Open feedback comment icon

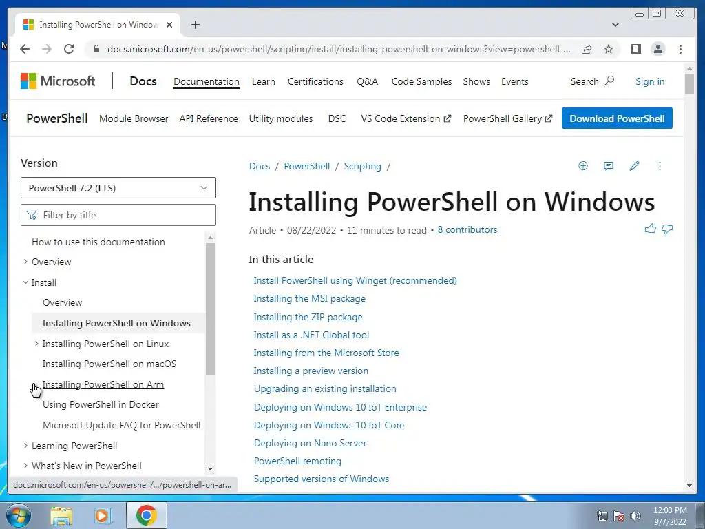609,166
